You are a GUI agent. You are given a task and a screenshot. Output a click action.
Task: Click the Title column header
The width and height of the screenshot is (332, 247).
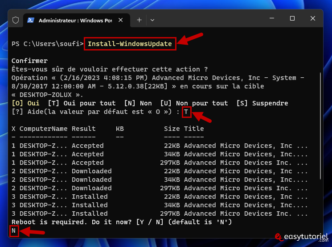coord(193,129)
